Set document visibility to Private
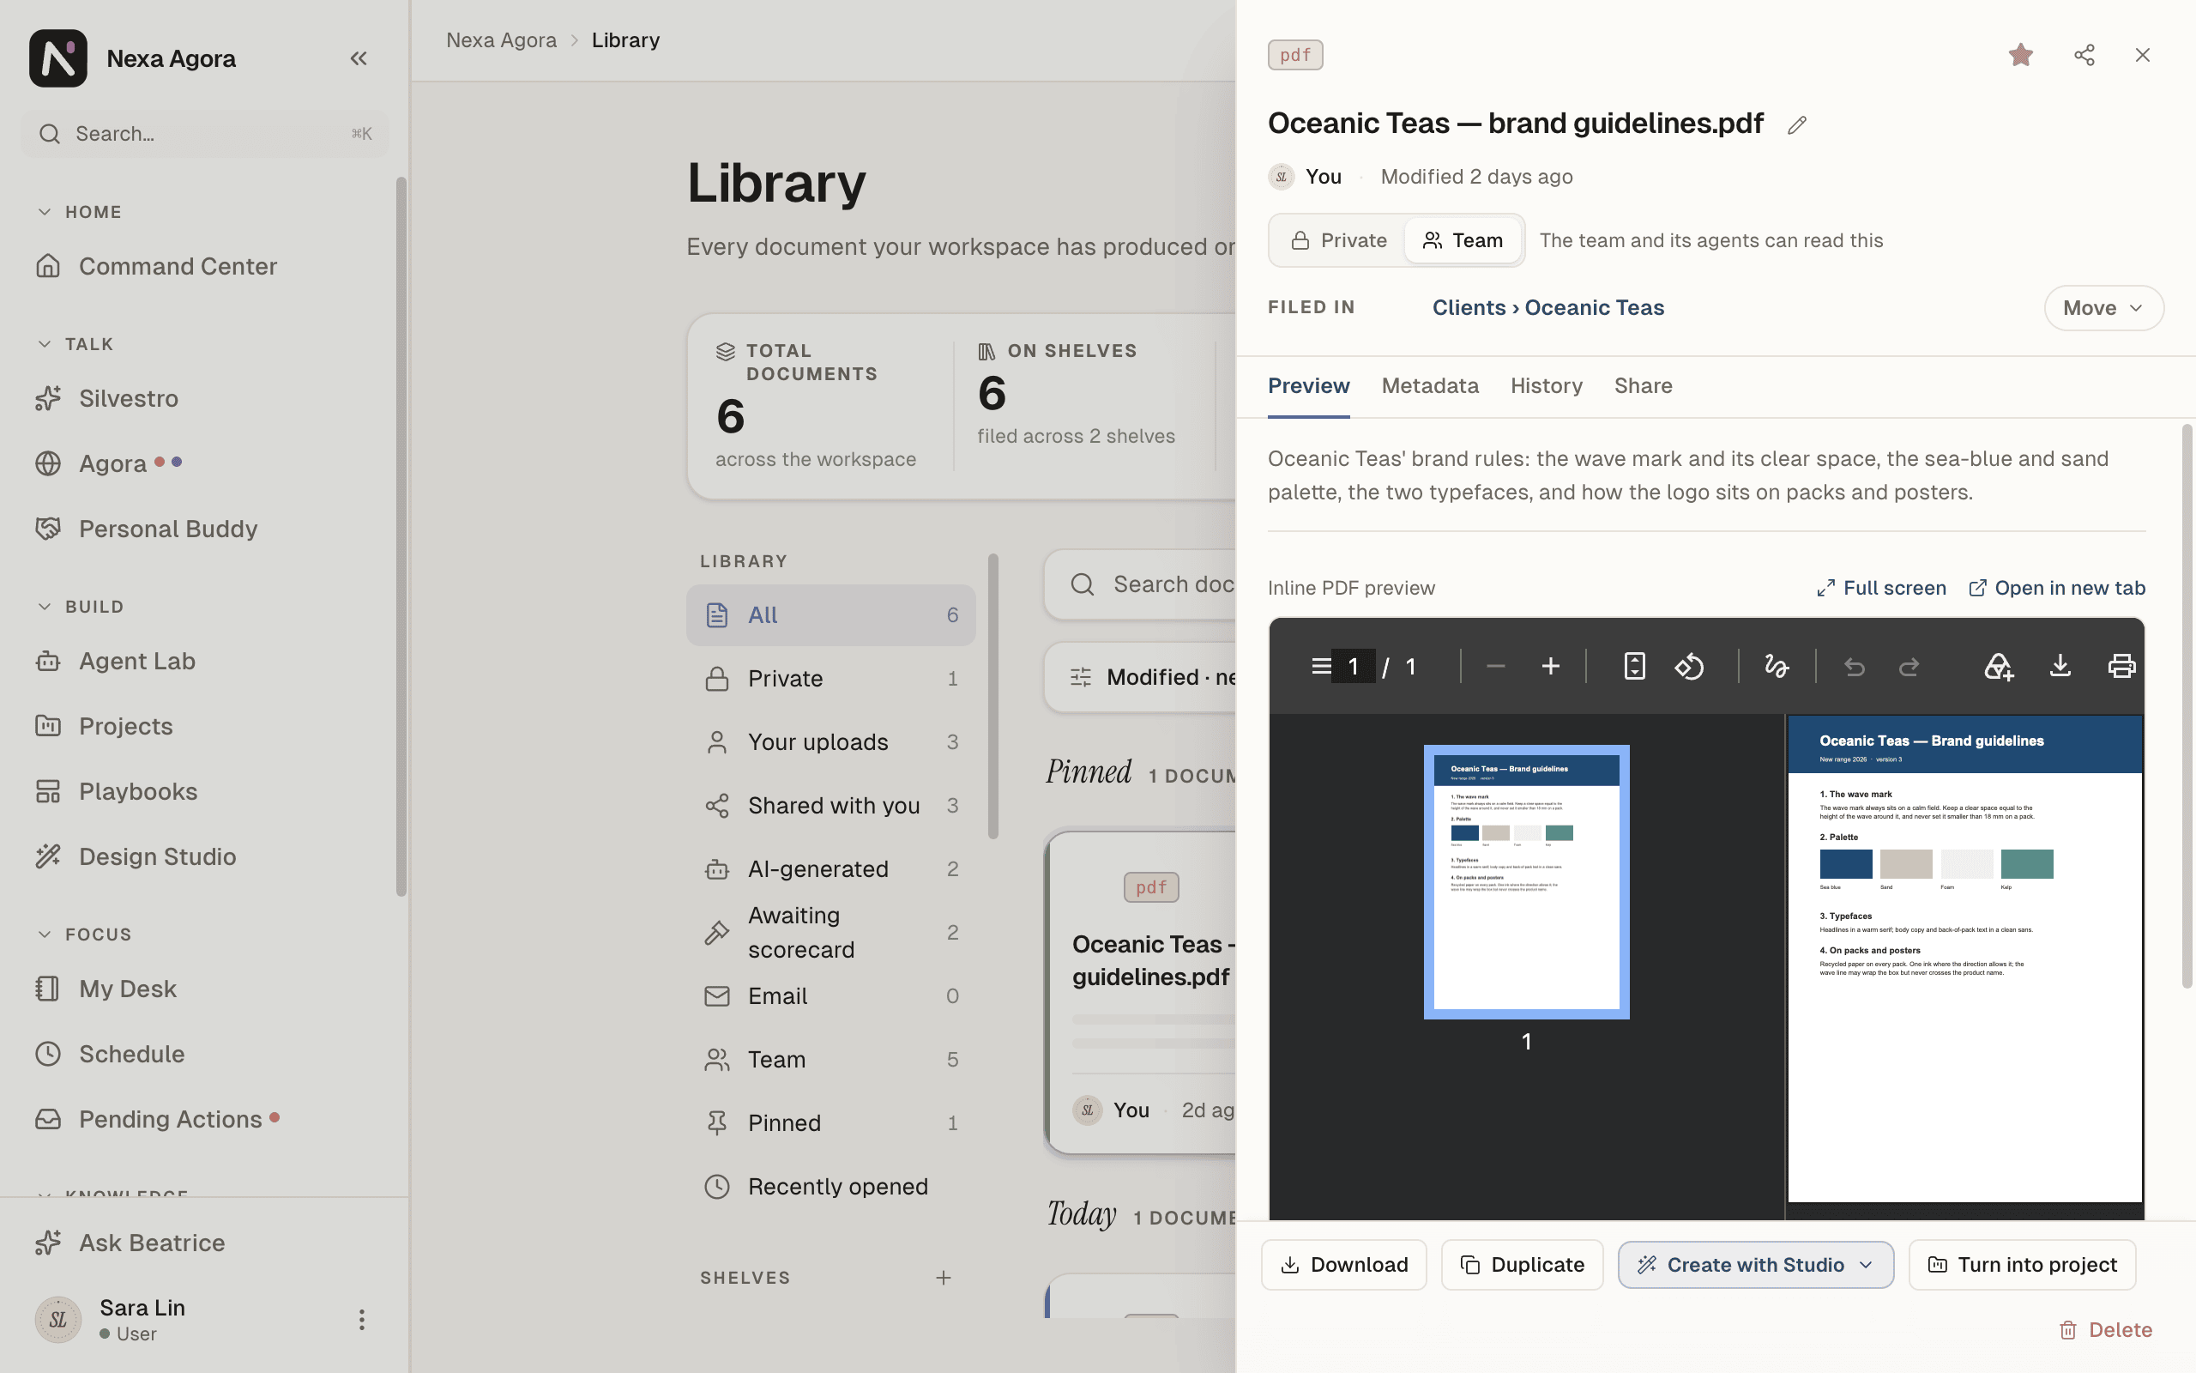This screenshot has width=2196, height=1373. (x=1338, y=240)
